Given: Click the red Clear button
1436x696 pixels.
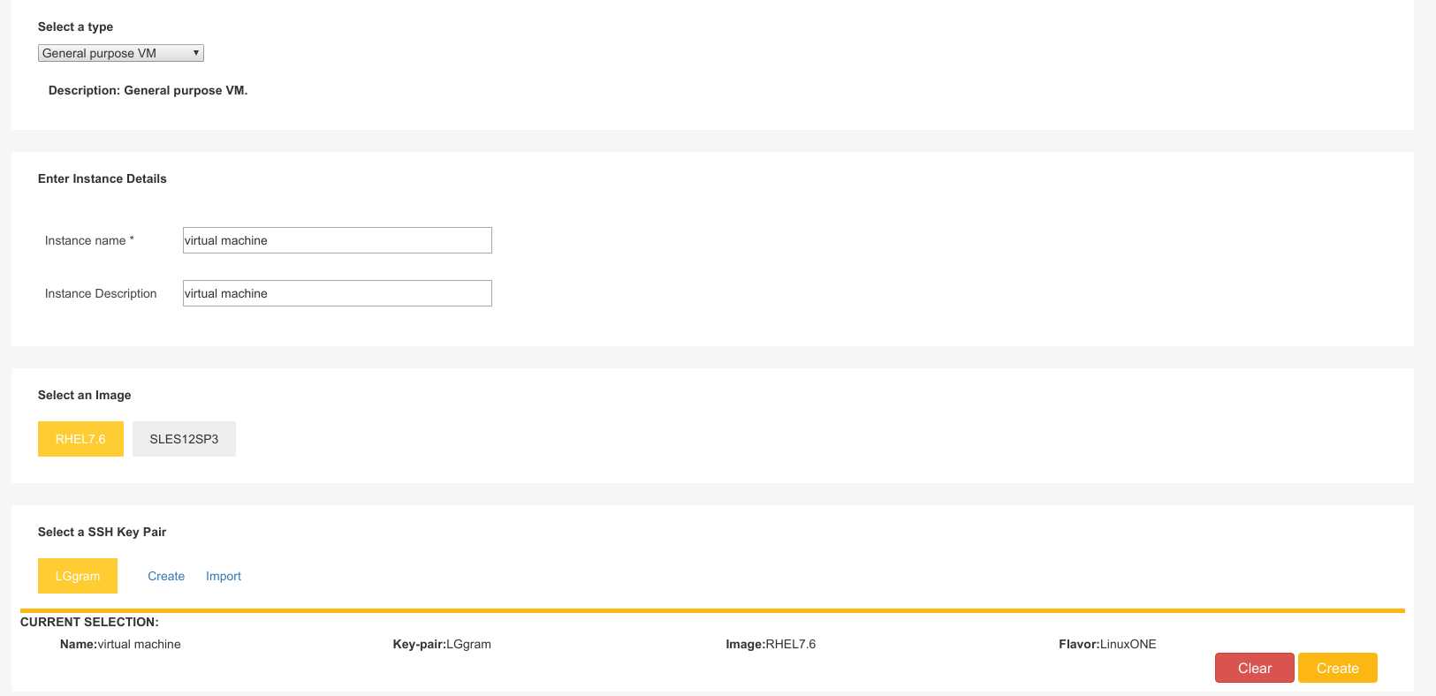Looking at the screenshot, I should [1255, 668].
